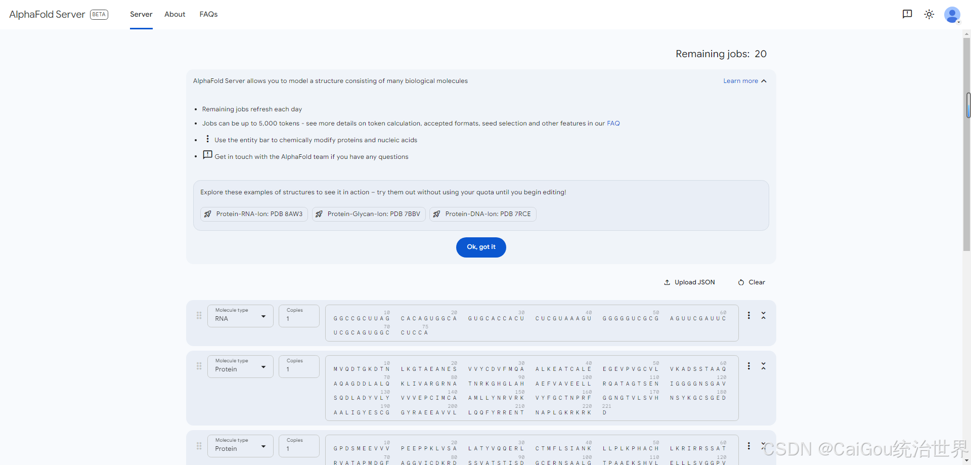Click the rocket icon for PDB 7BBV example
971x465 pixels.
click(x=319, y=214)
